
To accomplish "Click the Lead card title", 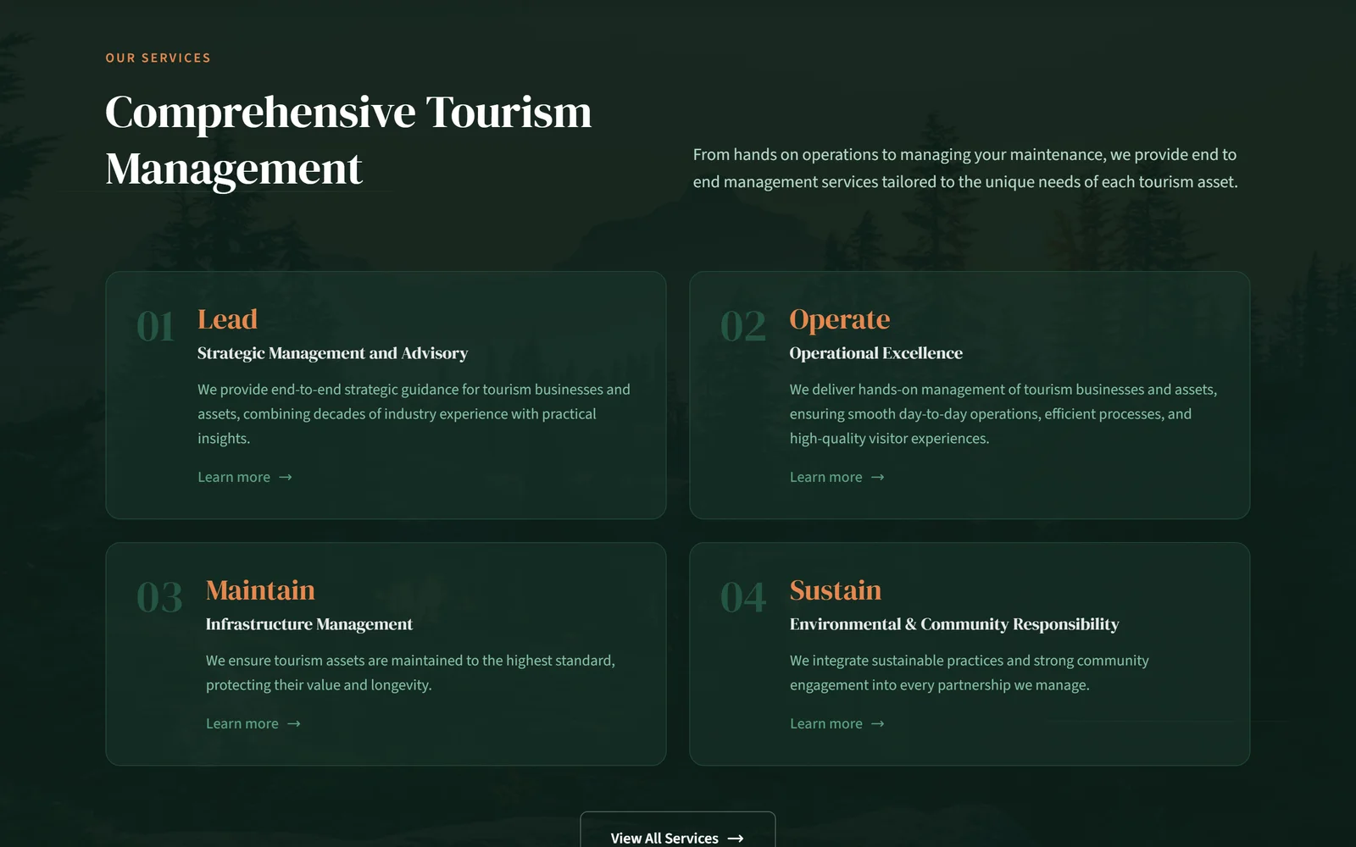I will pyautogui.click(x=227, y=319).
